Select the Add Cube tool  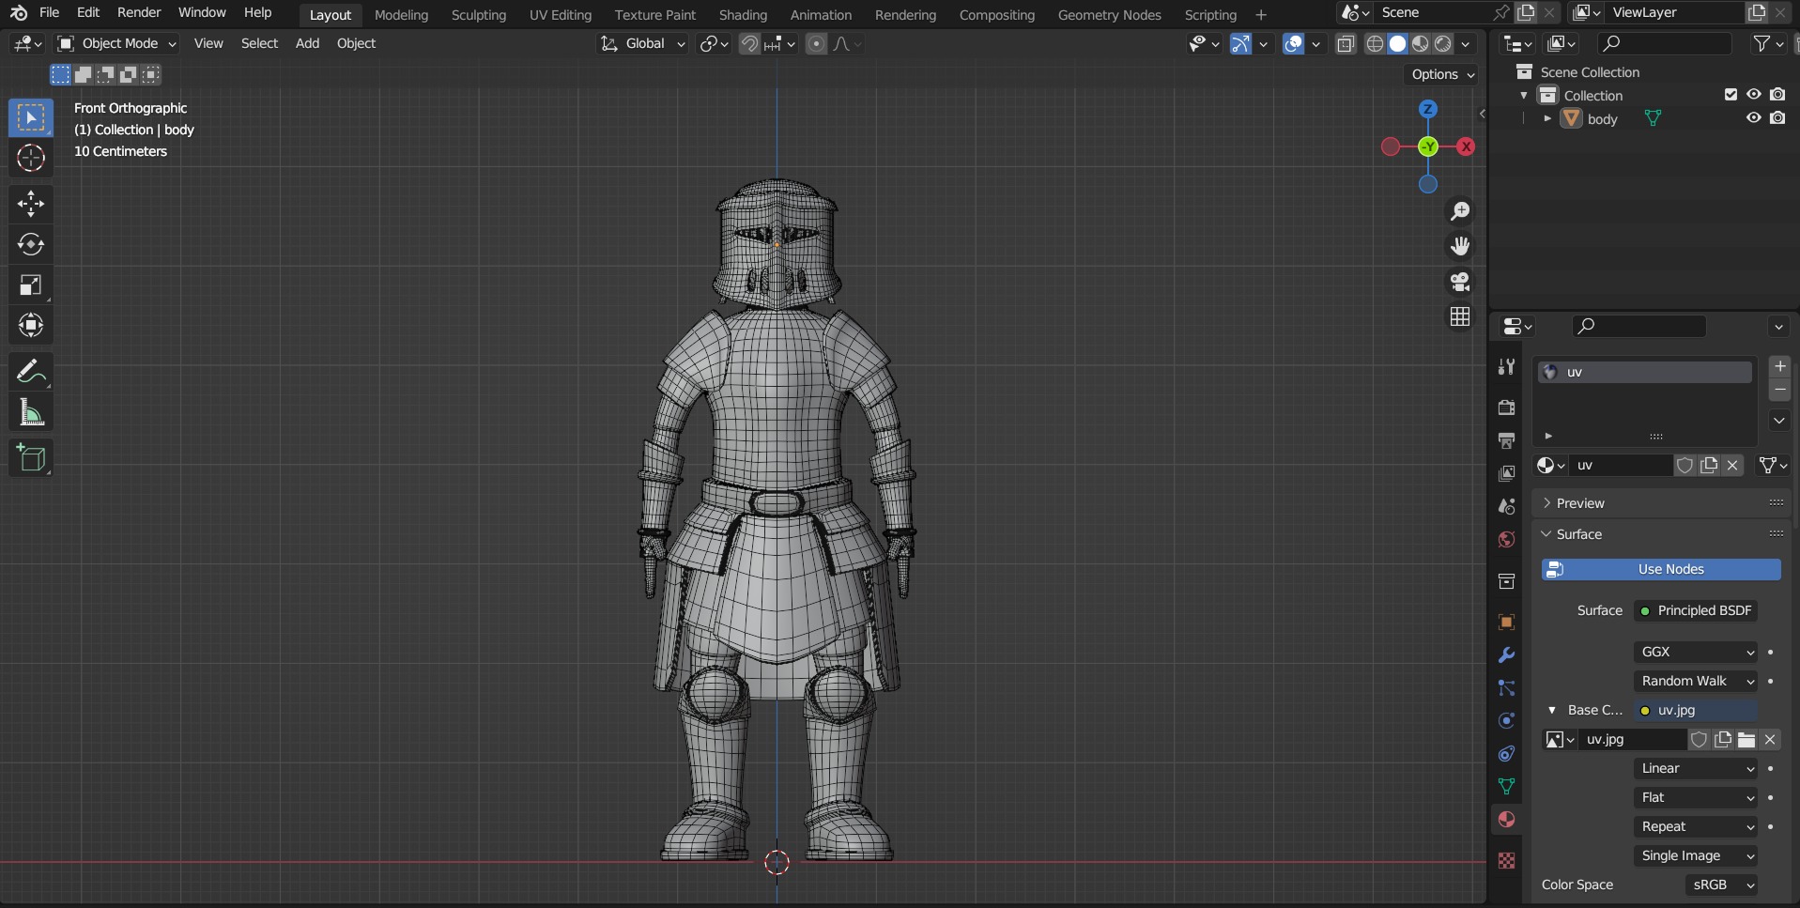(x=31, y=458)
